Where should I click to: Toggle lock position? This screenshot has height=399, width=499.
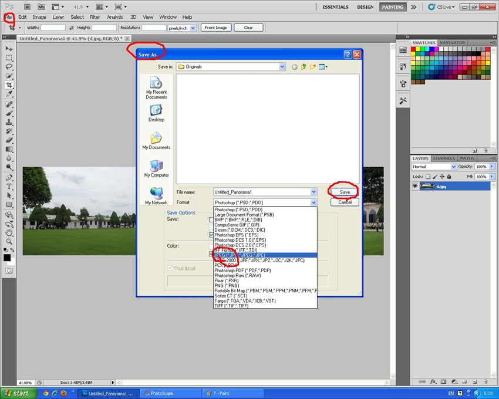tap(442, 176)
